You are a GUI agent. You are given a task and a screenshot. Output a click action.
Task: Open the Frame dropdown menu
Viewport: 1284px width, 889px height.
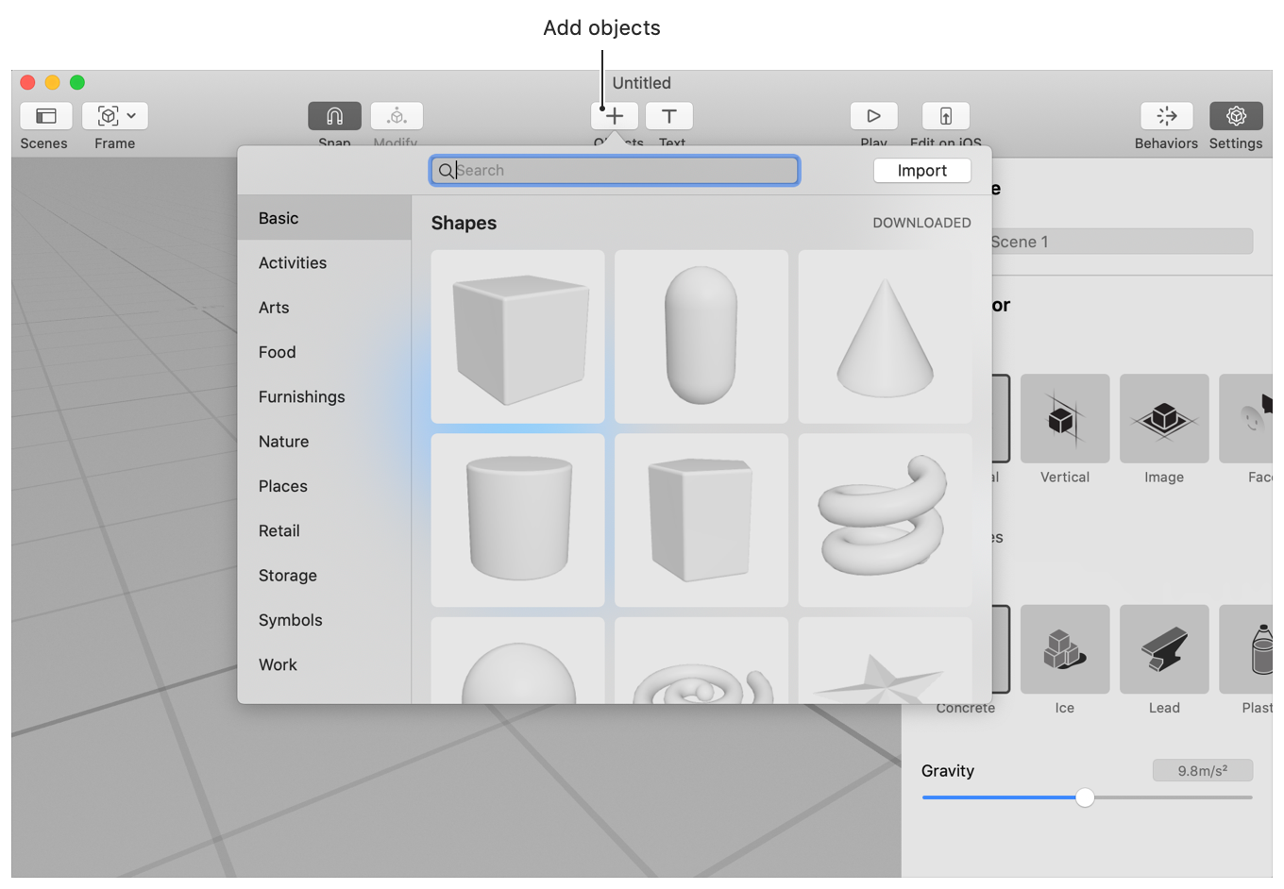click(130, 115)
